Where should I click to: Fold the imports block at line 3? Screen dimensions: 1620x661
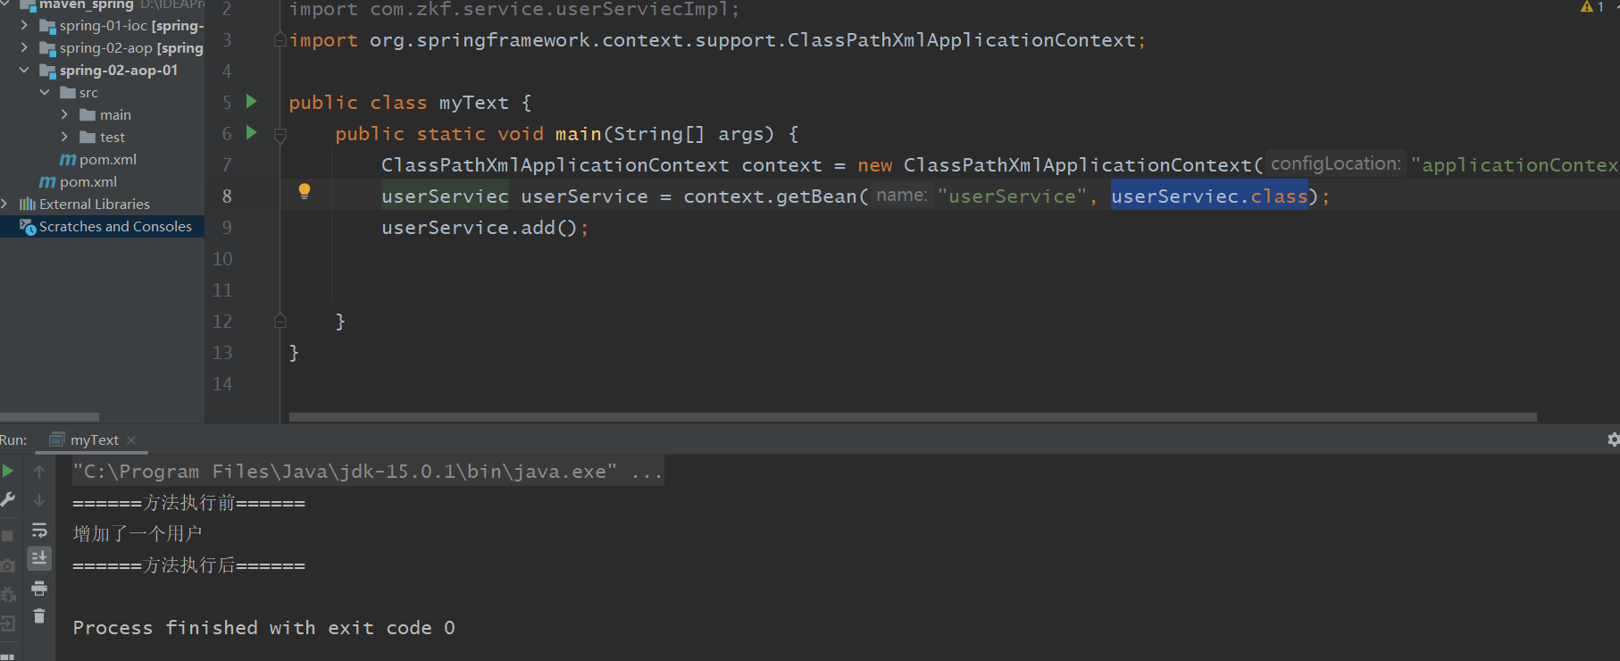[280, 40]
